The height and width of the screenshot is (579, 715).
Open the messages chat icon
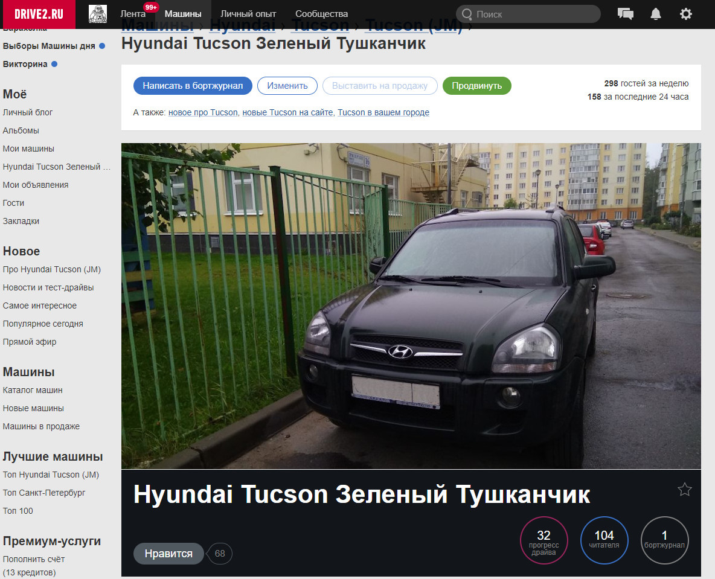(x=625, y=14)
